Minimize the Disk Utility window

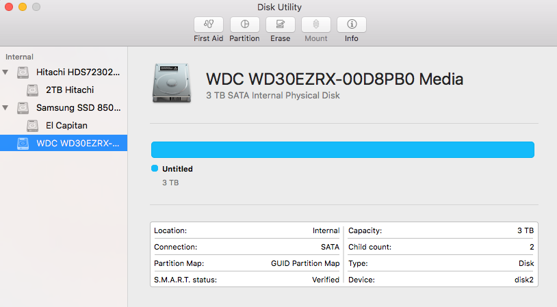23,7
